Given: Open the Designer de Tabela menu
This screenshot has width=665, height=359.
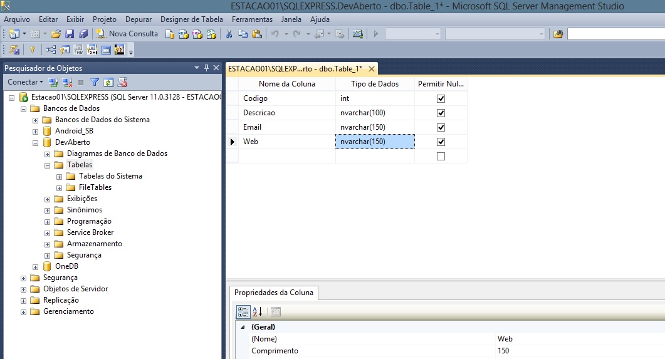Looking at the screenshot, I should point(191,19).
